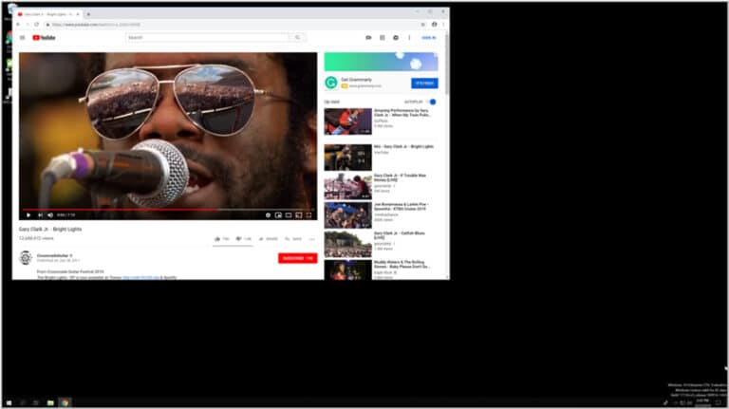The height and width of the screenshot is (409, 729).
Task: Click the YouTube logo
Action: (44, 38)
